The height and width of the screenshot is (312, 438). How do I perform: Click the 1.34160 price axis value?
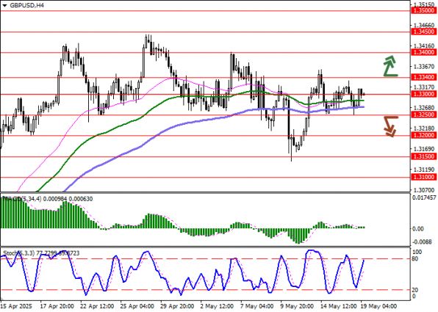coord(424,46)
